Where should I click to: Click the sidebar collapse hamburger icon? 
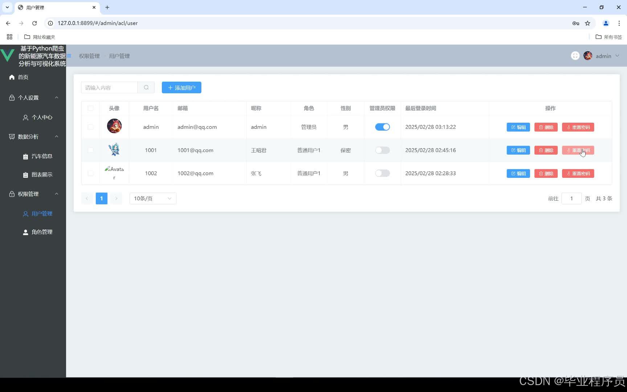69,56
